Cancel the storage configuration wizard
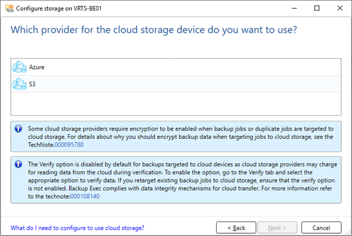 321,228
